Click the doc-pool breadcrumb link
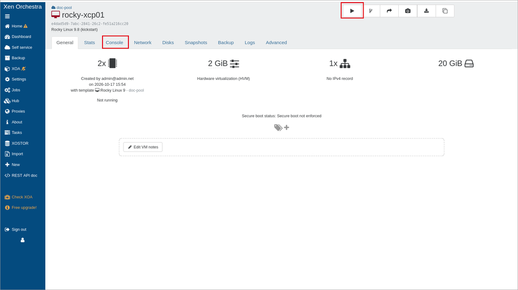 click(64, 8)
